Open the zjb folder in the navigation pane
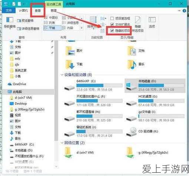 coord(14,64)
